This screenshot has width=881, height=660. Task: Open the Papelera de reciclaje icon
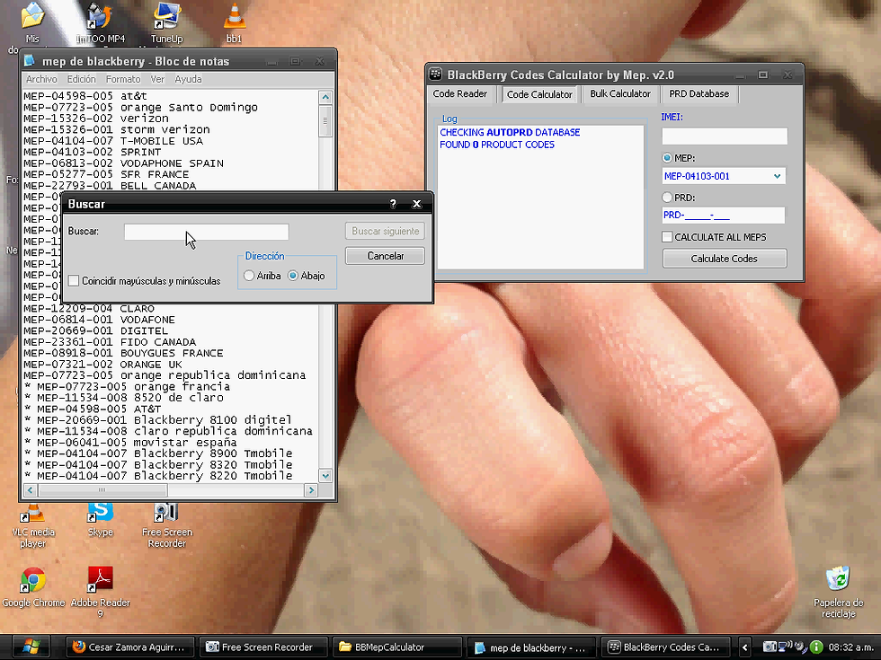[x=838, y=592]
